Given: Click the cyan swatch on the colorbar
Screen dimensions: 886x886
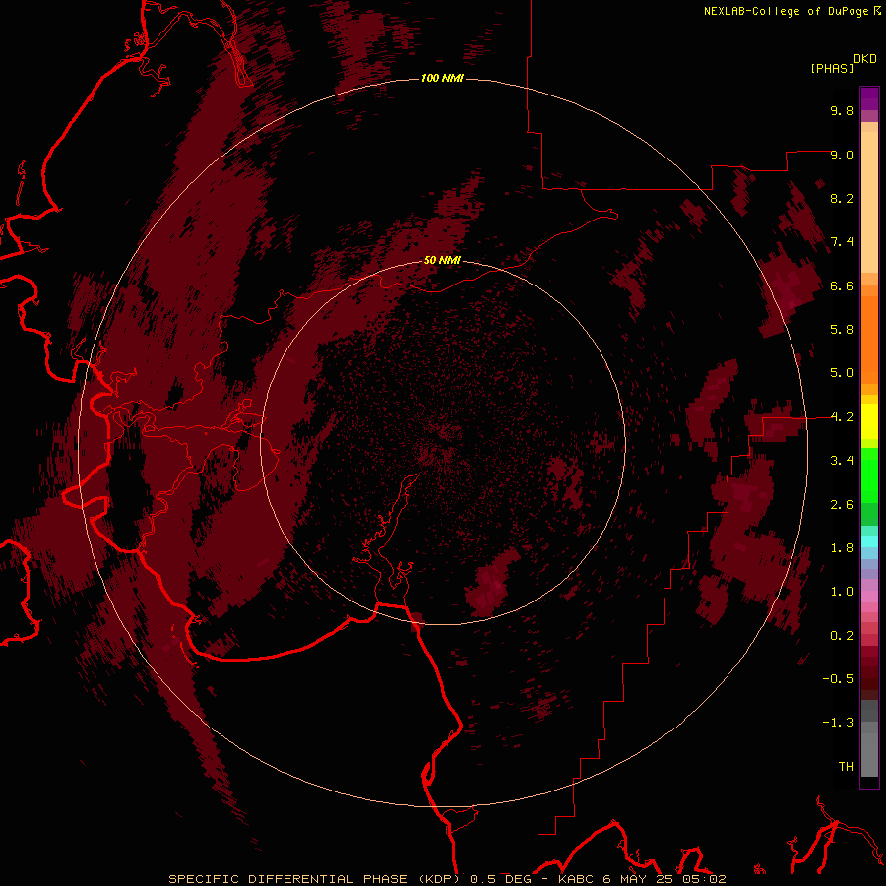Looking at the screenshot, I should coord(869,541).
